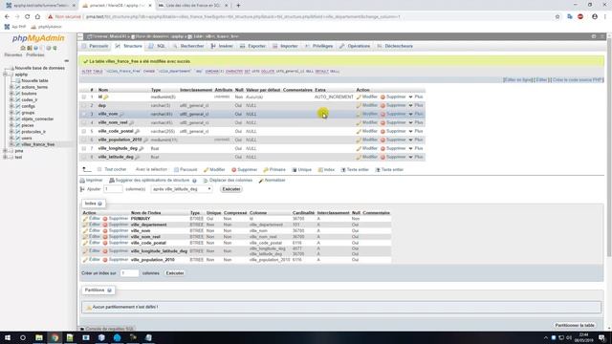Open the Exporter tab
This screenshot has width=612, height=344.
coord(252,46)
